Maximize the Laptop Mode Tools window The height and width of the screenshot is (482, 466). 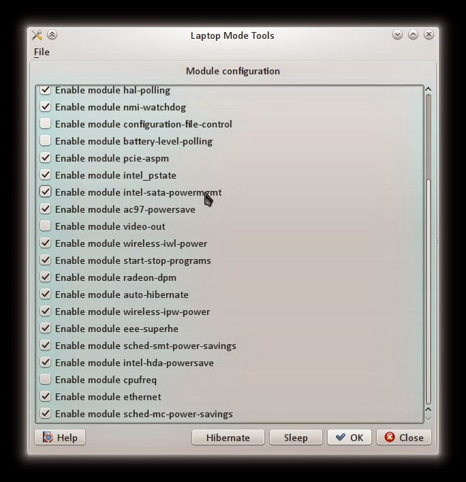(x=413, y=35)
